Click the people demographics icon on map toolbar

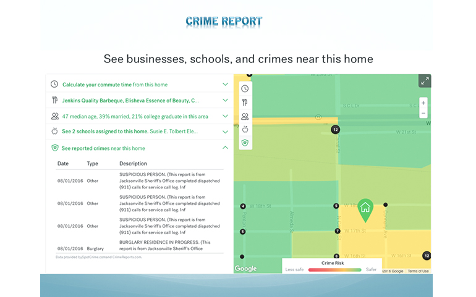(245, 116)
